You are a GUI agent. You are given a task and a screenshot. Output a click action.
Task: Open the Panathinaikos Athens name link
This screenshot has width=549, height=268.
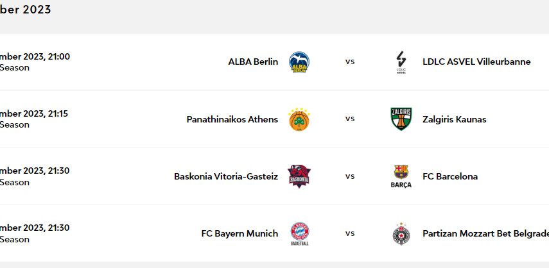(232, 119)
